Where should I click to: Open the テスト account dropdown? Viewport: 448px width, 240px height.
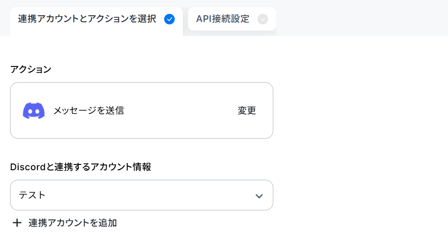[x=141, y=195]
